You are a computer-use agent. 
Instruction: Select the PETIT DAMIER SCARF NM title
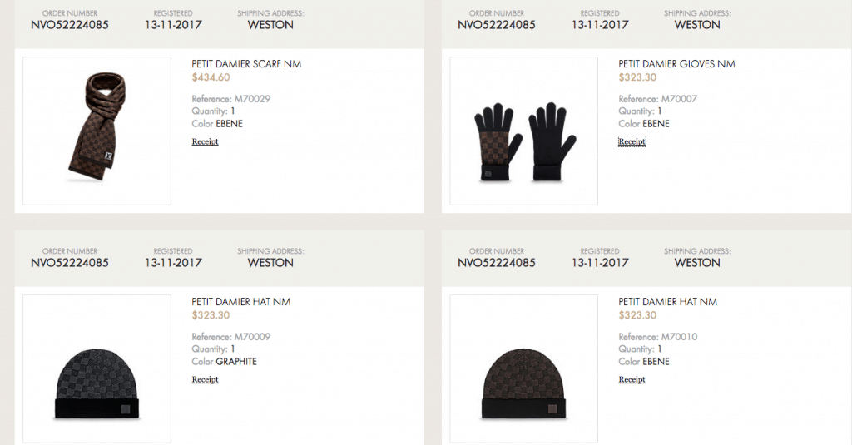pyautogui.click(x=246, y=63)
